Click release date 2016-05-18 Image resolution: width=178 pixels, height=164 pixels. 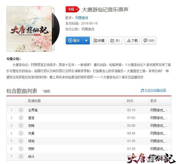[89, 24]
